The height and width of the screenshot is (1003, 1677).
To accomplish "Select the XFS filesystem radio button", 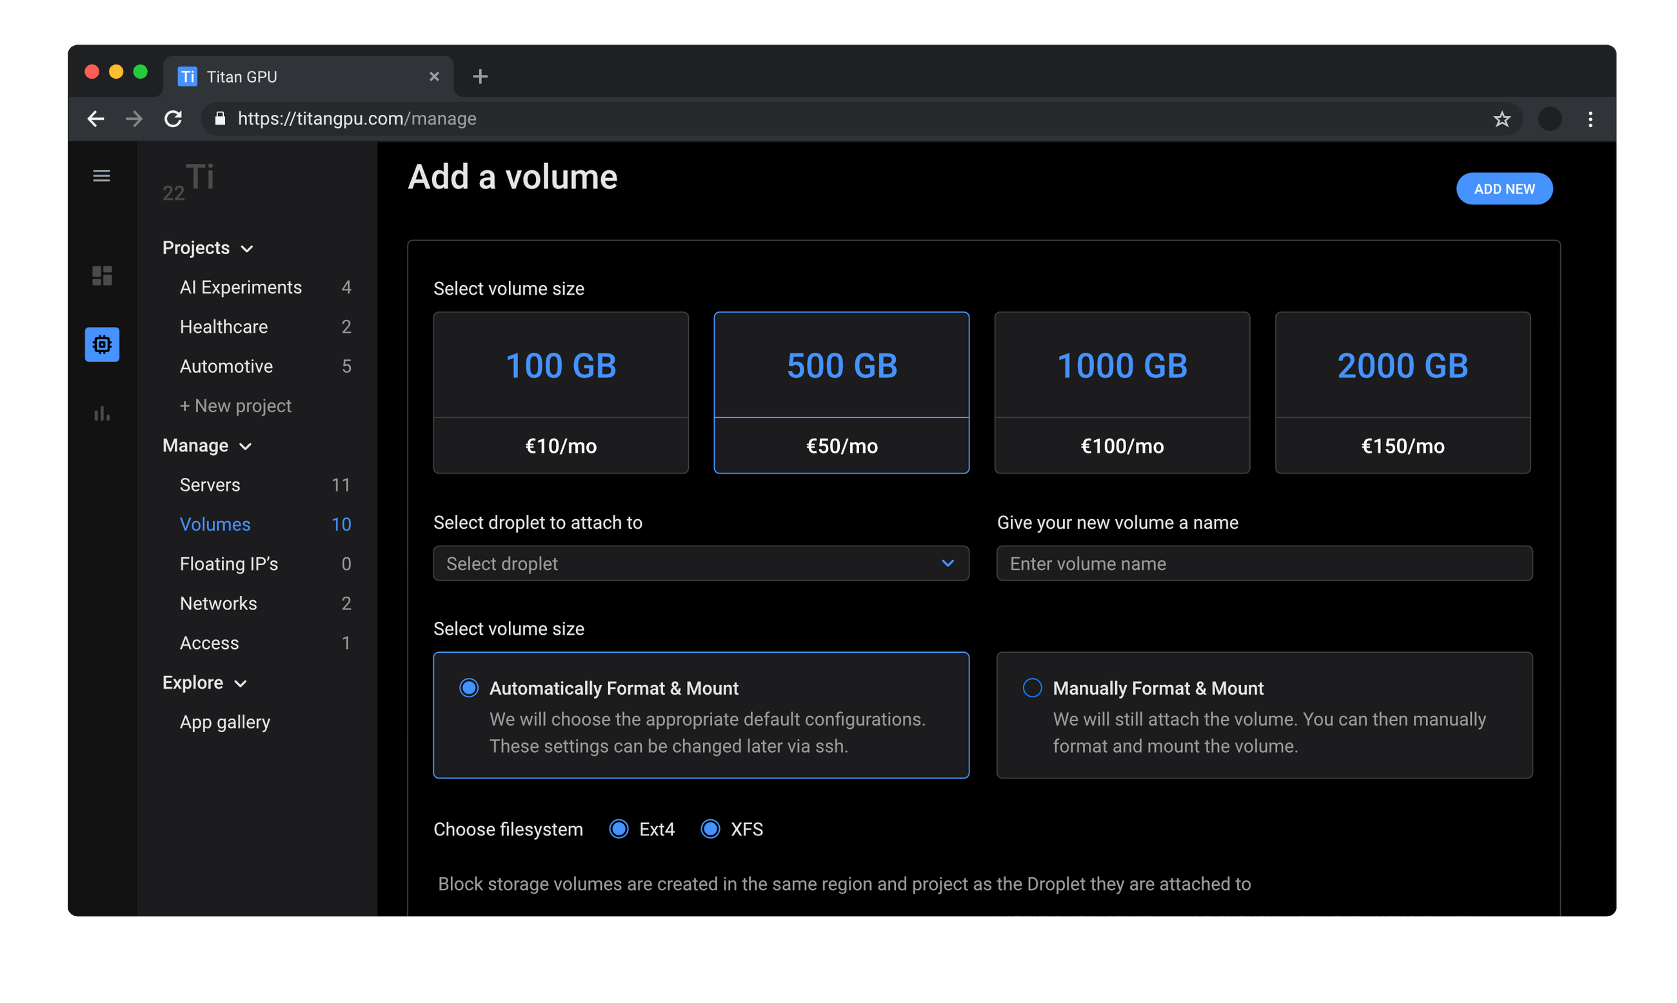I will (x=710, y=829).
